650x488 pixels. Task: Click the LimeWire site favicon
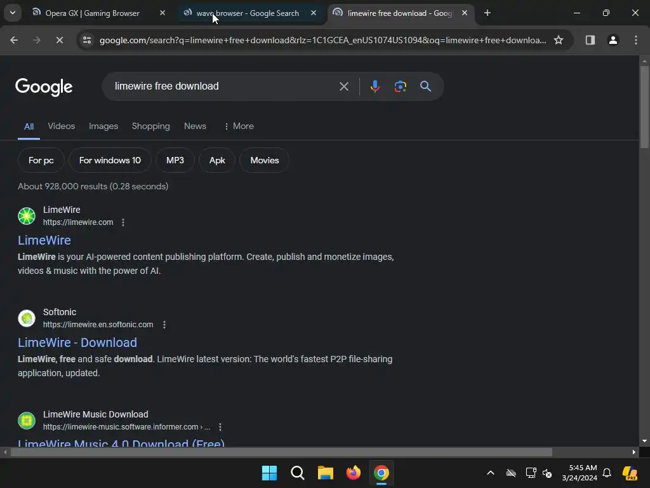tap(27, 216)
